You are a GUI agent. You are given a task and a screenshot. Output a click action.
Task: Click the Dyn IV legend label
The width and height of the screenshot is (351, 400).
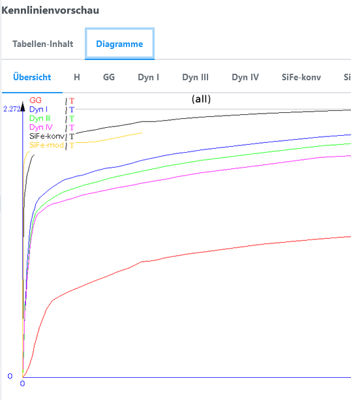click(x=41, y=127)
